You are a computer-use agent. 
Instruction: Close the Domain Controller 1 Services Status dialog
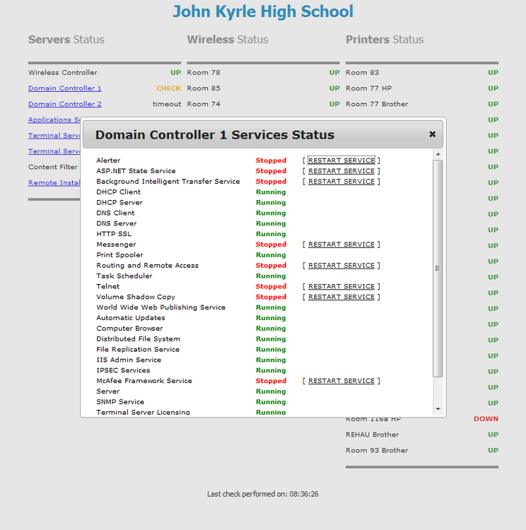tap(432, 134)
